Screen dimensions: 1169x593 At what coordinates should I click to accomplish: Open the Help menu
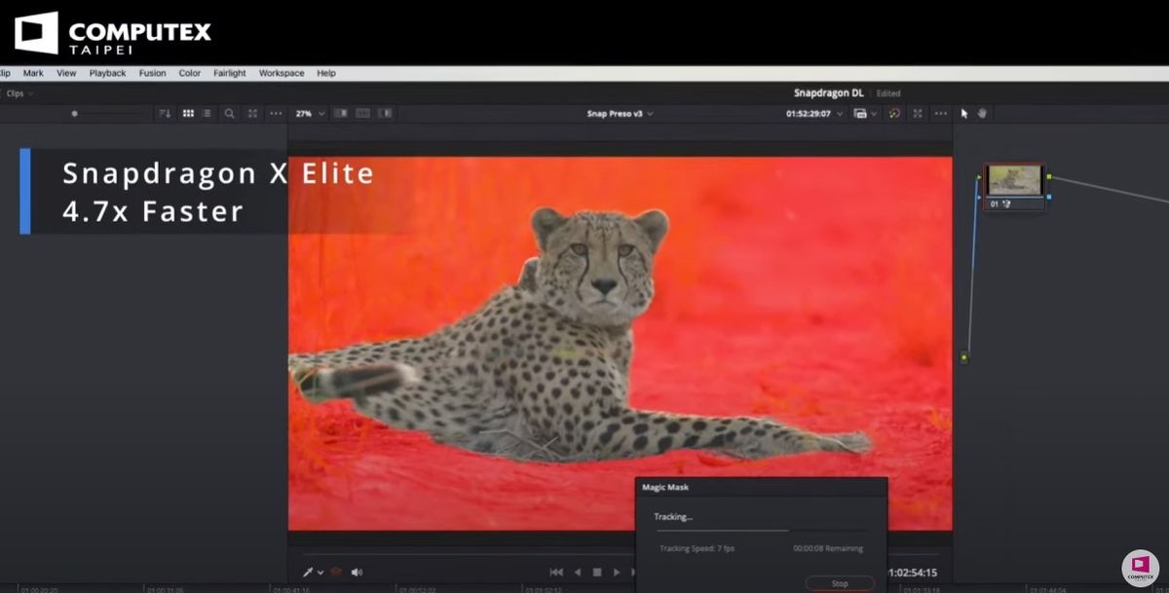pos(326,73)
